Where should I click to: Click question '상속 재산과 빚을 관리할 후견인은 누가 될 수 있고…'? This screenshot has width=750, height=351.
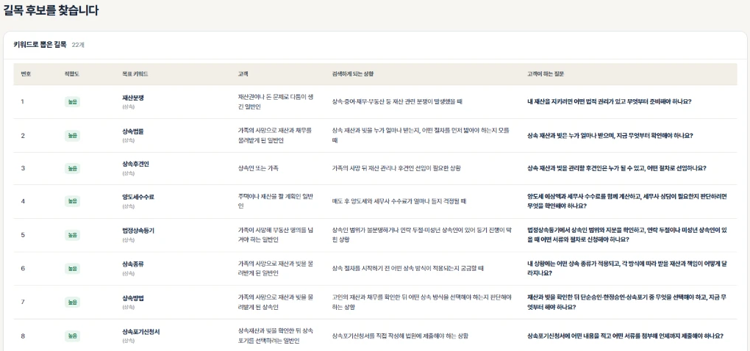617,168
